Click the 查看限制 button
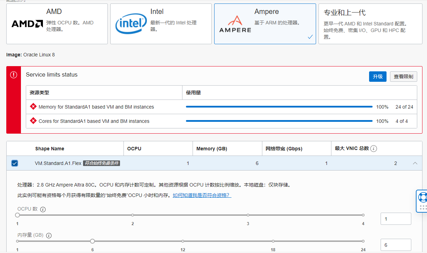 click(x=404, y=77)
